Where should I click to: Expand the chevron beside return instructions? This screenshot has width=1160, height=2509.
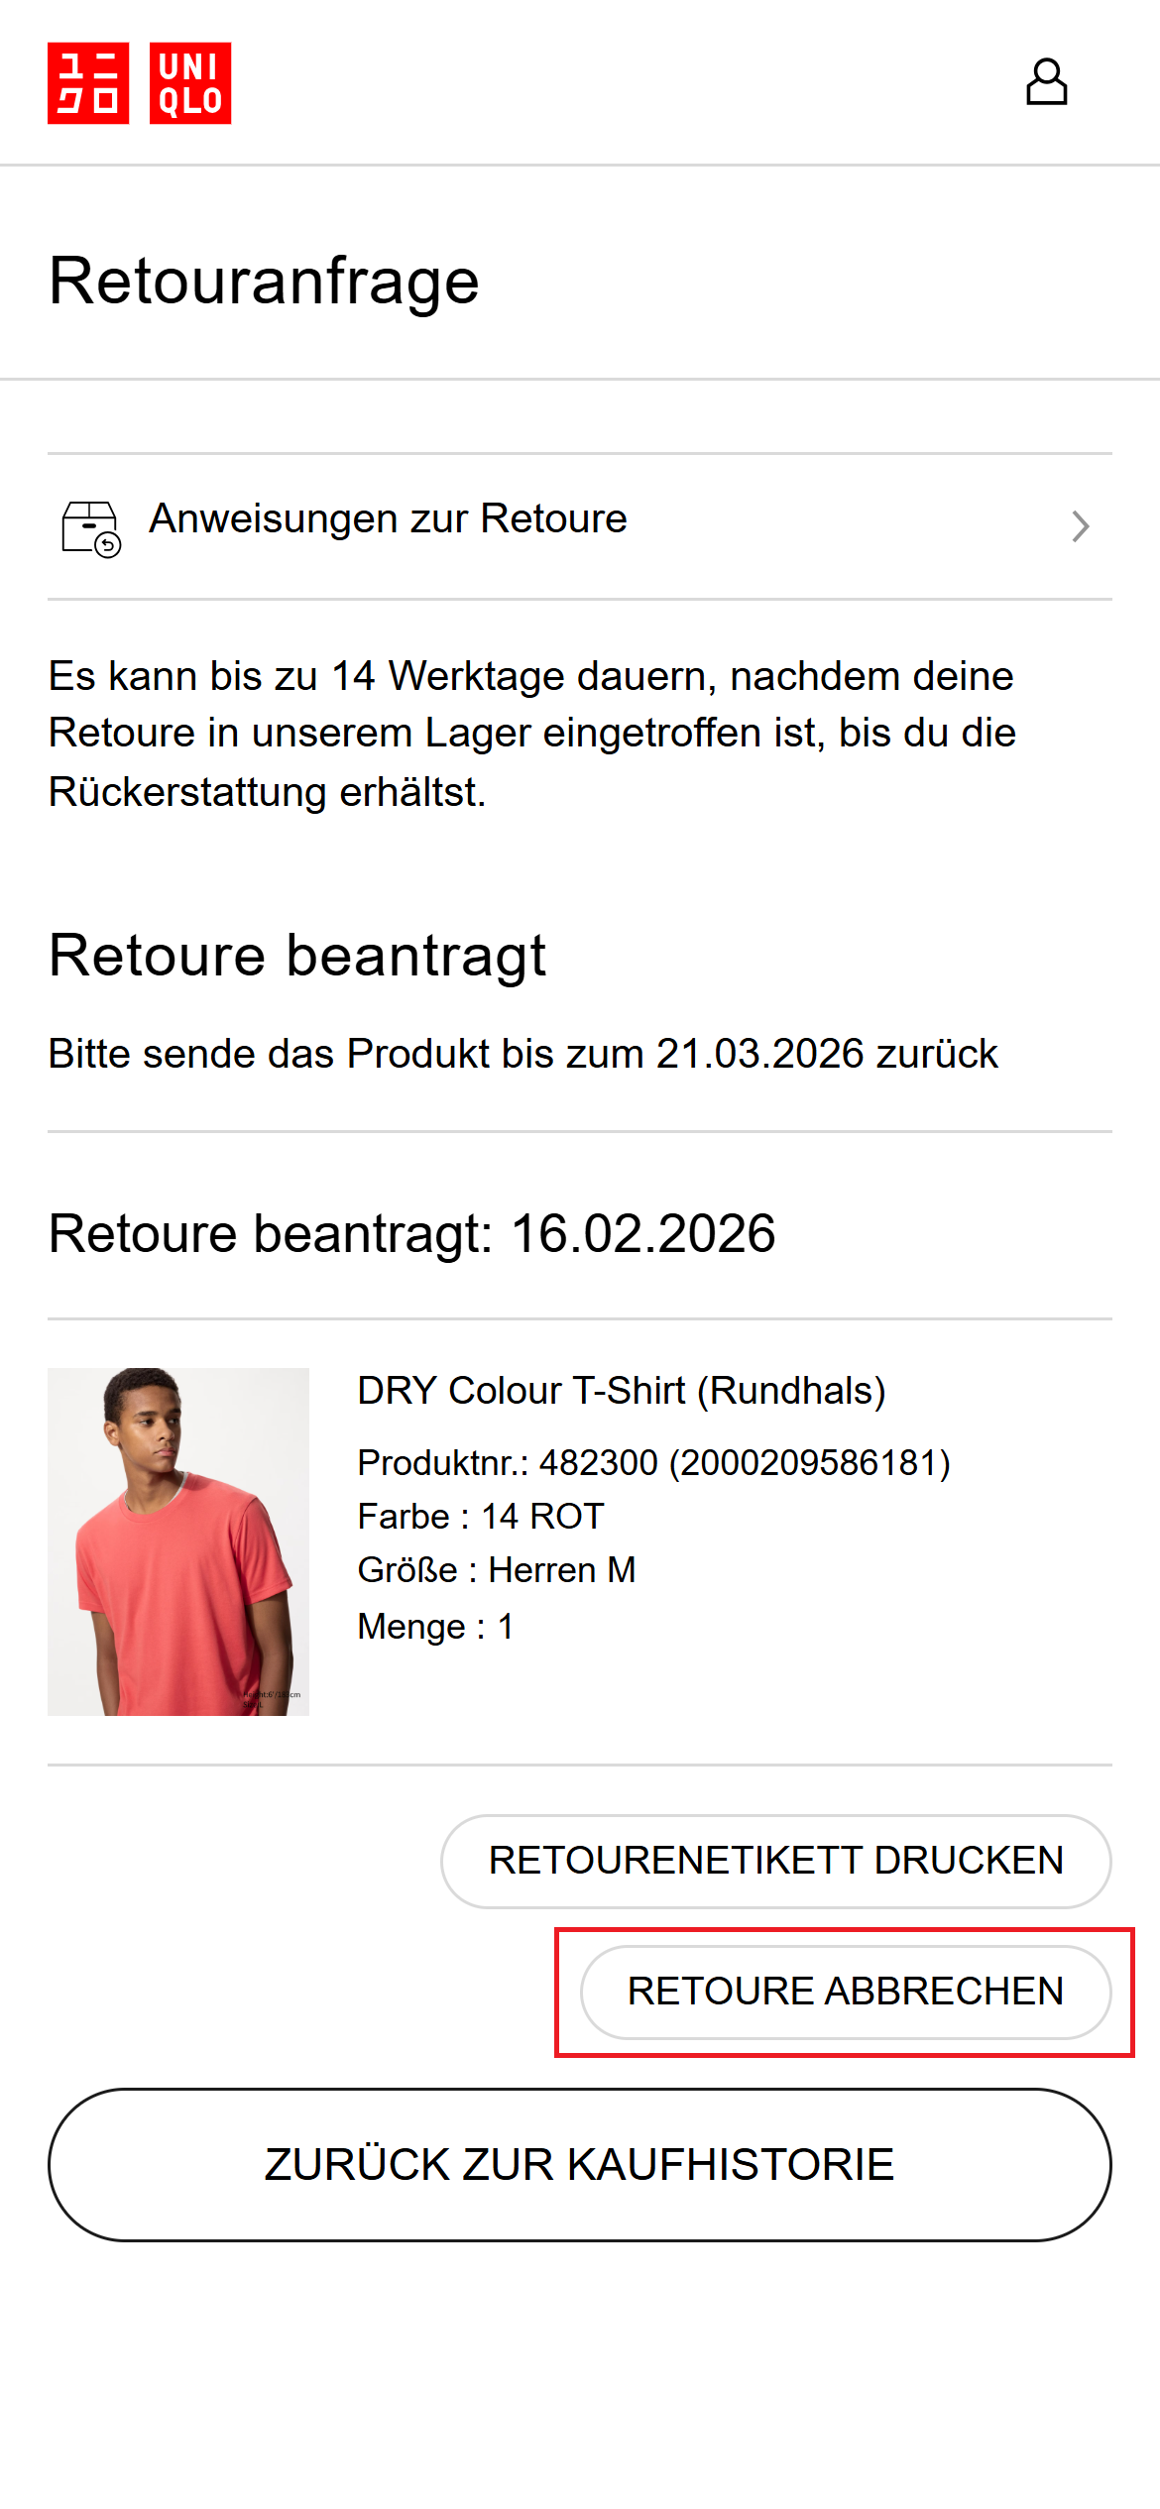coord(1081,526)
